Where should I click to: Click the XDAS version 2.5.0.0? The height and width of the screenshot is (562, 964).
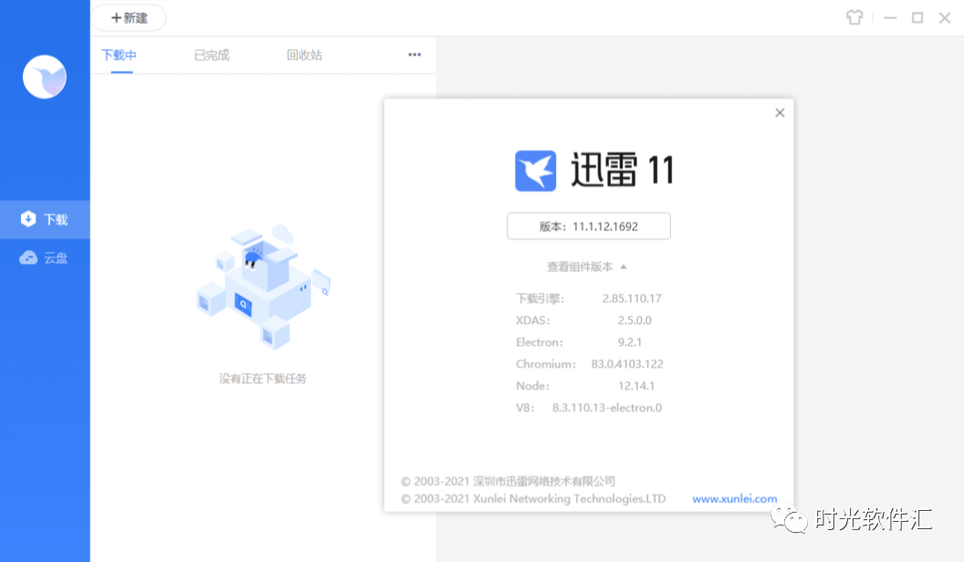tap(634, 320)
